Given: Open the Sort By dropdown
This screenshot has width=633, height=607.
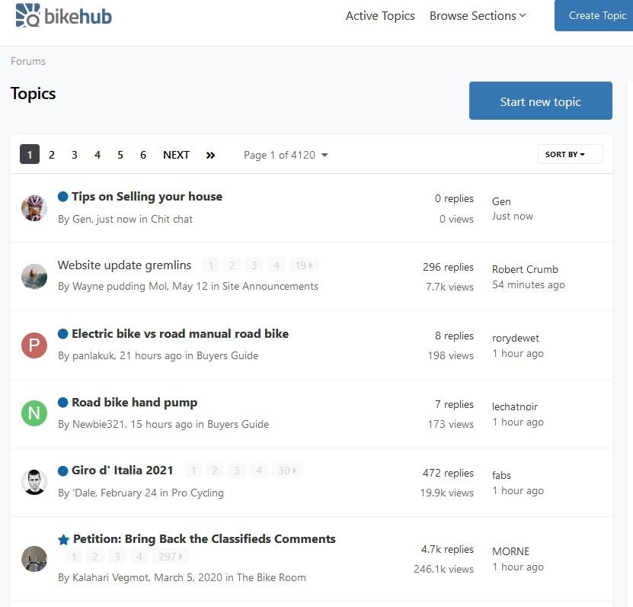Looking at the screenshot, I should [570, 154].
